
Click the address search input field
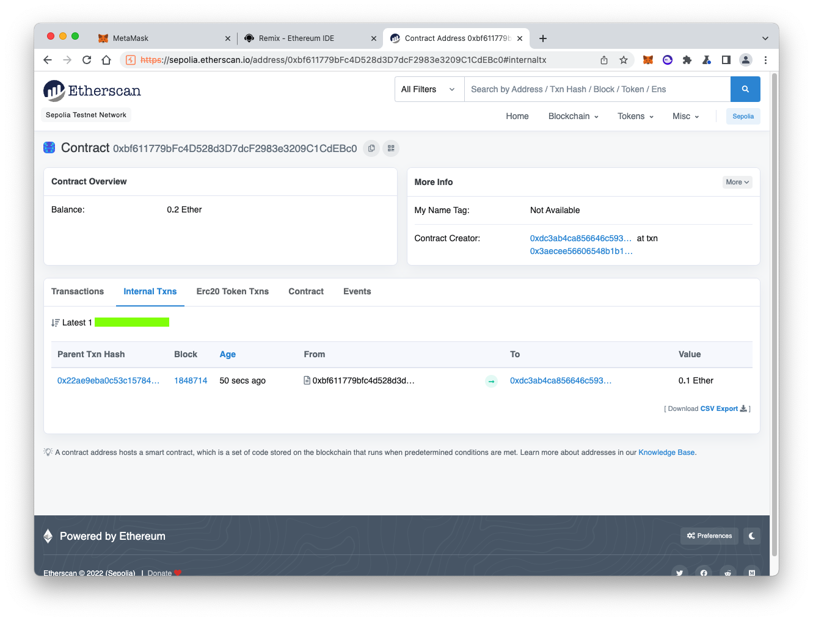(x=597, y=89)
